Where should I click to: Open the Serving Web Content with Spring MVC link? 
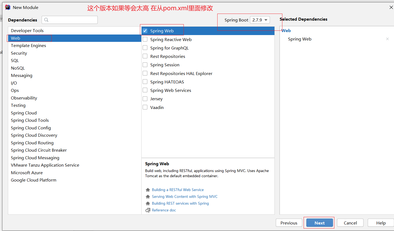(185, 197)
